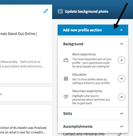Open Update background photo
This screenshot has height=136, width=133.
pos(87,12)
